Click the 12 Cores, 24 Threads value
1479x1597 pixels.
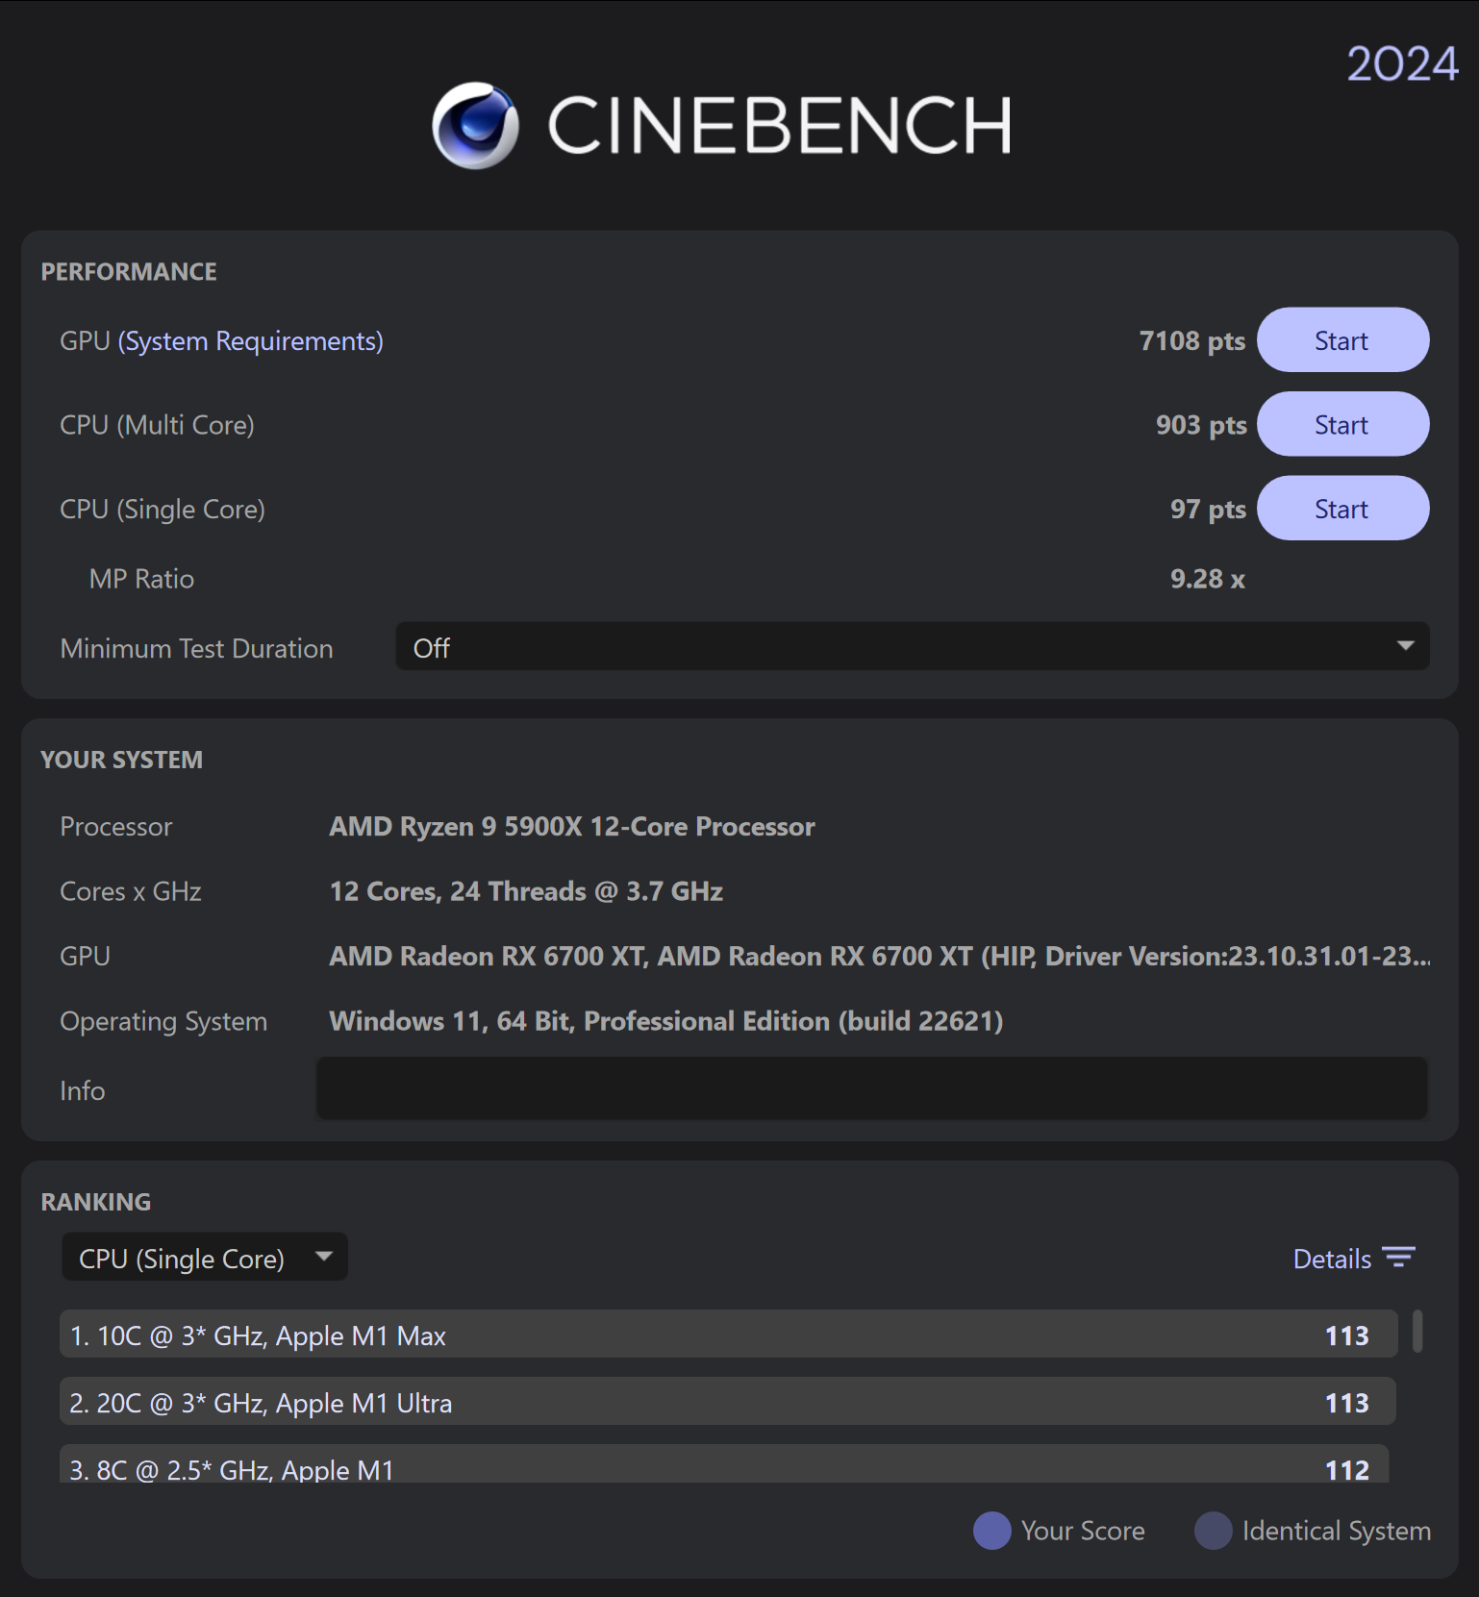pyautogui.click(x=526, y=891)
